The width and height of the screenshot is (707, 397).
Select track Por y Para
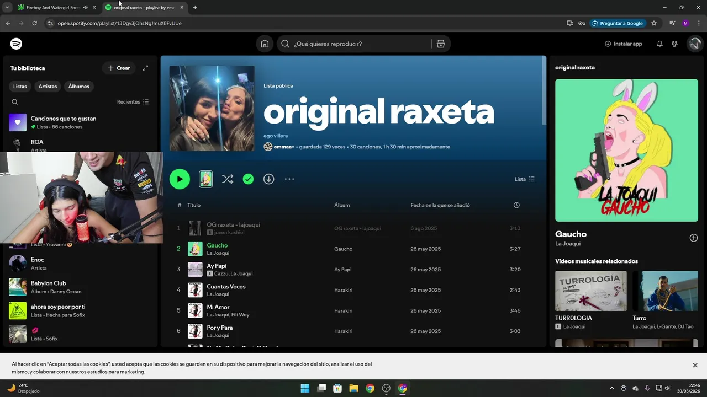pyautogui.click(x=219, y=328)
